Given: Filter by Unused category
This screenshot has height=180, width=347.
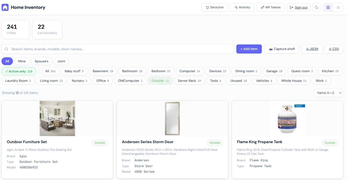Looking at the screenshot, I should click(x=239, y=81).
